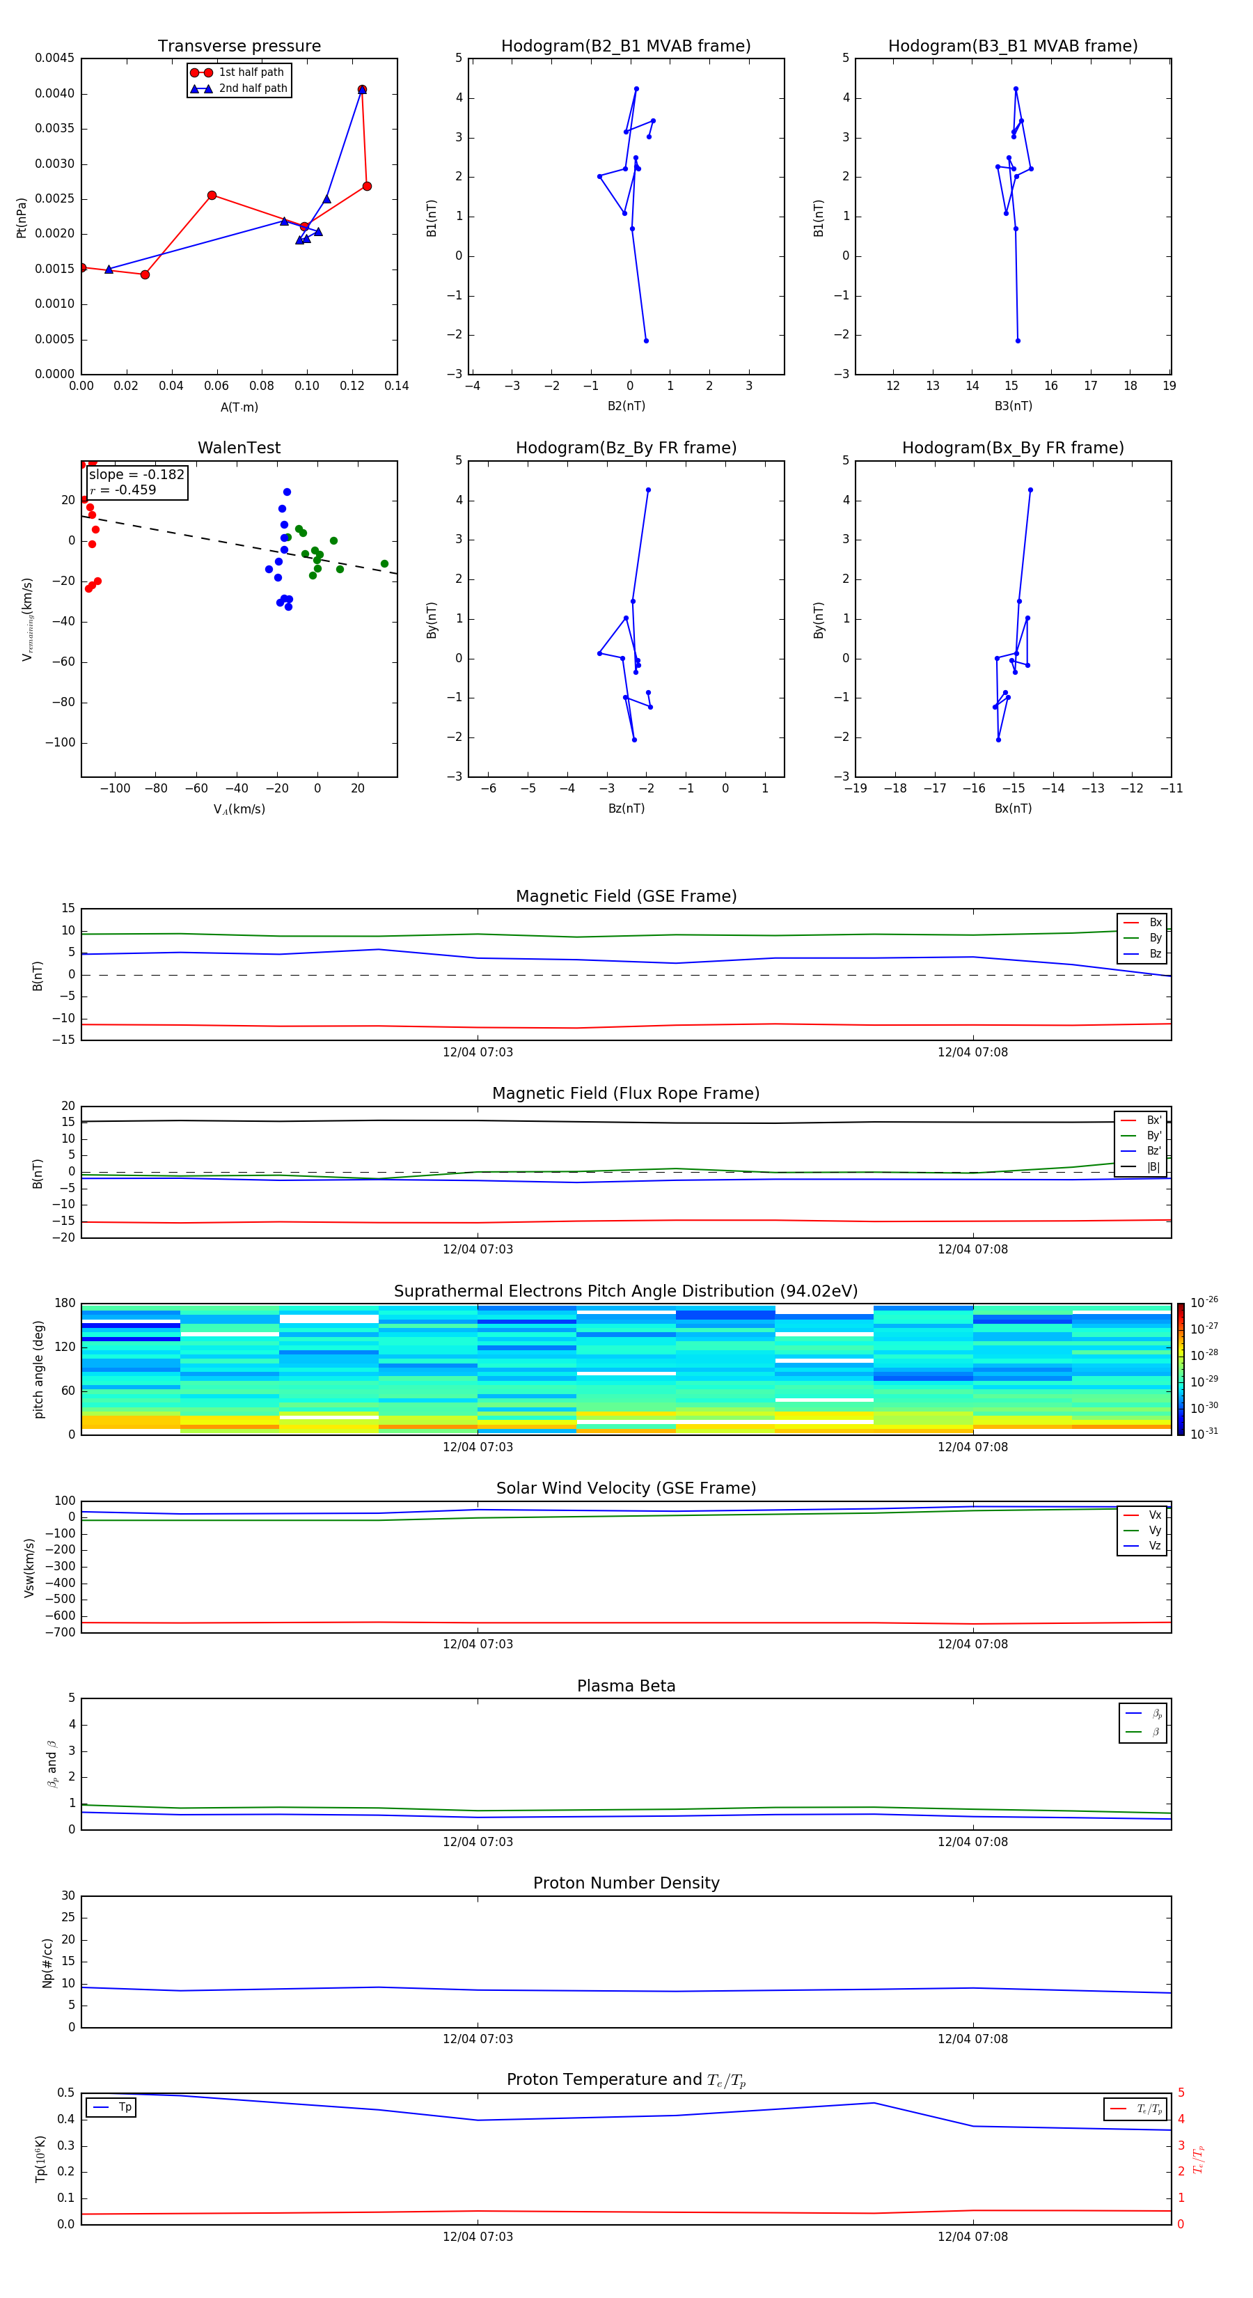The height and width of the screenshot is (2298, 1253).
Task: Click the lowest data point in B2_B1 hodogram
Action: [647, 341]
